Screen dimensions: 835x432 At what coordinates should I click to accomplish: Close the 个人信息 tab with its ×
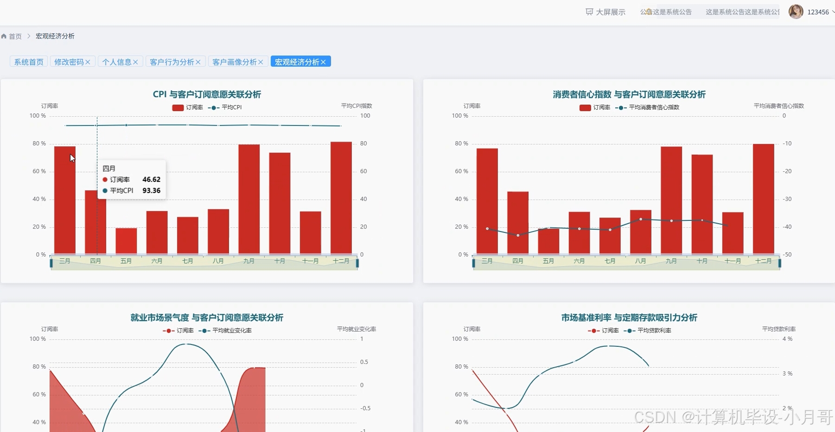(x=135, y=62)
